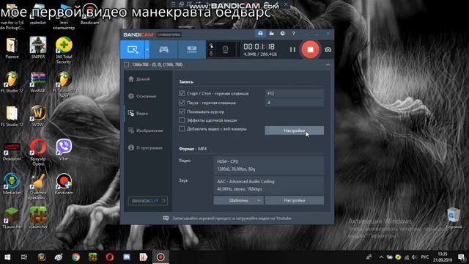The image size is (469, 264).
Task: Click the BANDICUT promo button
Action: [148, 201]
